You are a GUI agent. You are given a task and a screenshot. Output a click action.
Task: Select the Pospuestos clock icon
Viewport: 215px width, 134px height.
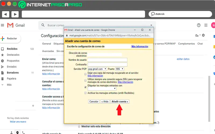coord(2,61)
